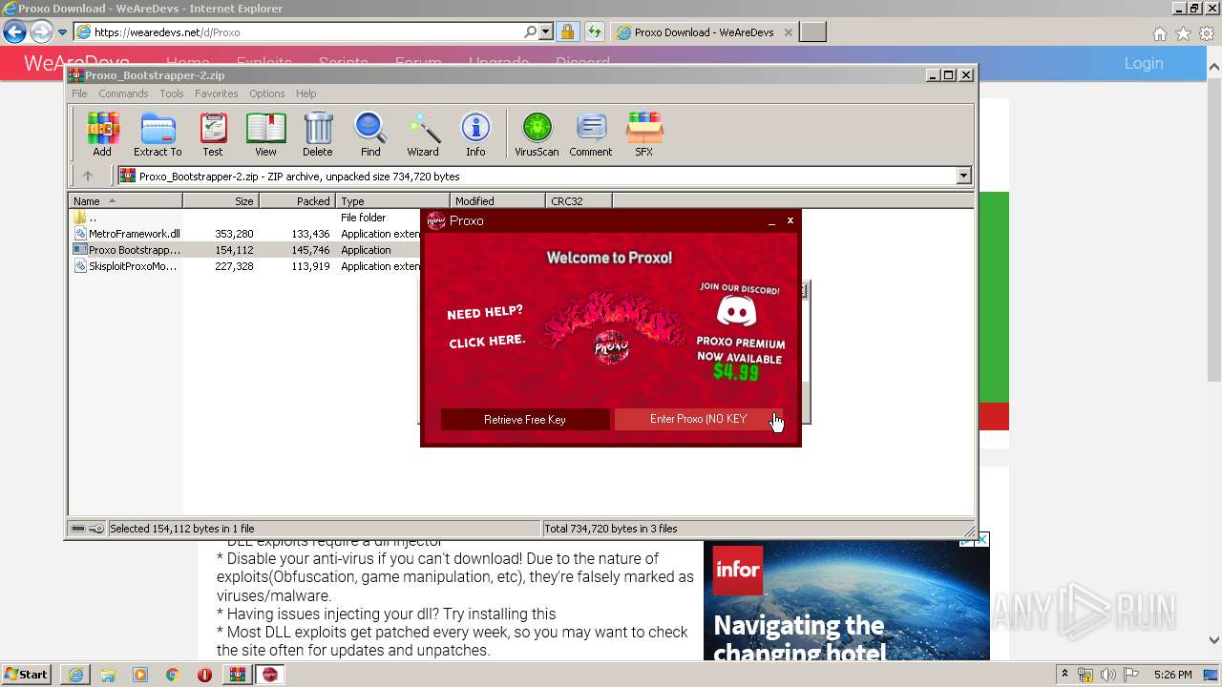Viewport: 1222px width, 687px height.
Task: Show archive Info
Action: click(x=475, y=134)
